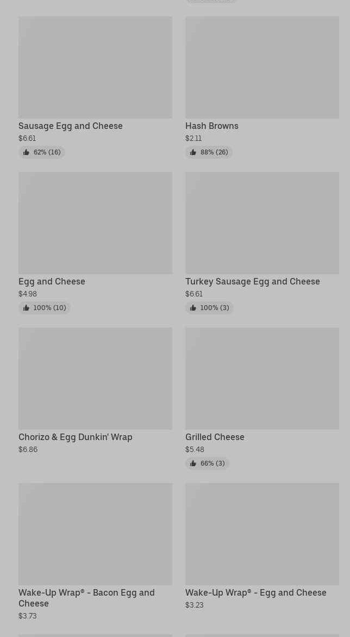Viewport: 350px width, 637px height.
Task: Open Wake-Up Wrap Egg and Cheese thumbnail
Action: pos(262,534)
